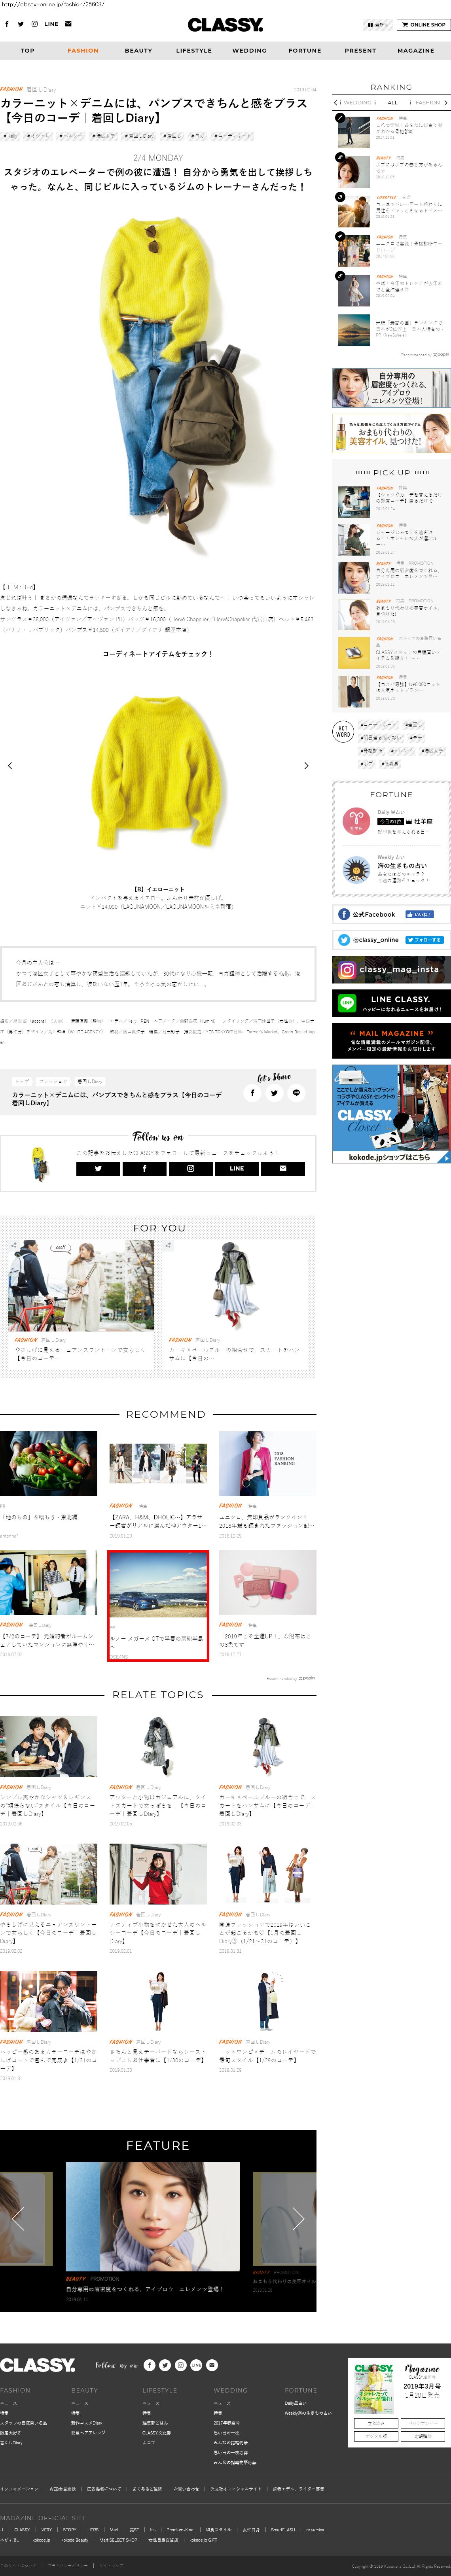This screenshot has width=451, height=2576.
Task: Show previous FEATURE slide with left arrow
Action: [17, 2218]
